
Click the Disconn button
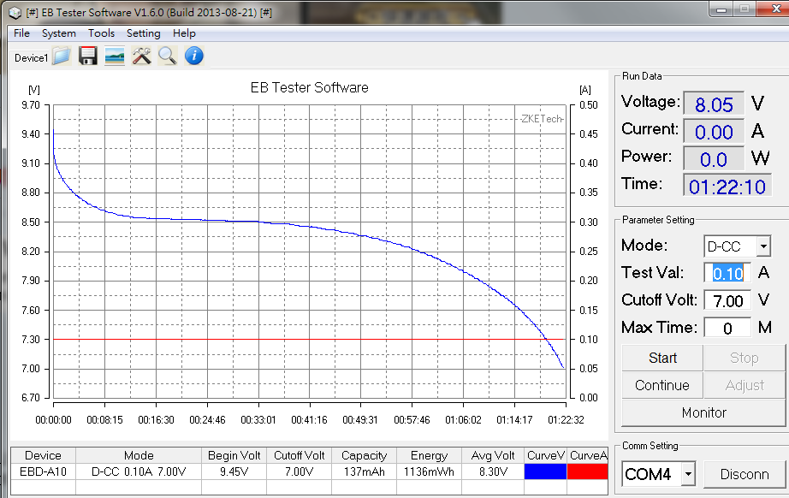point(744,474)
